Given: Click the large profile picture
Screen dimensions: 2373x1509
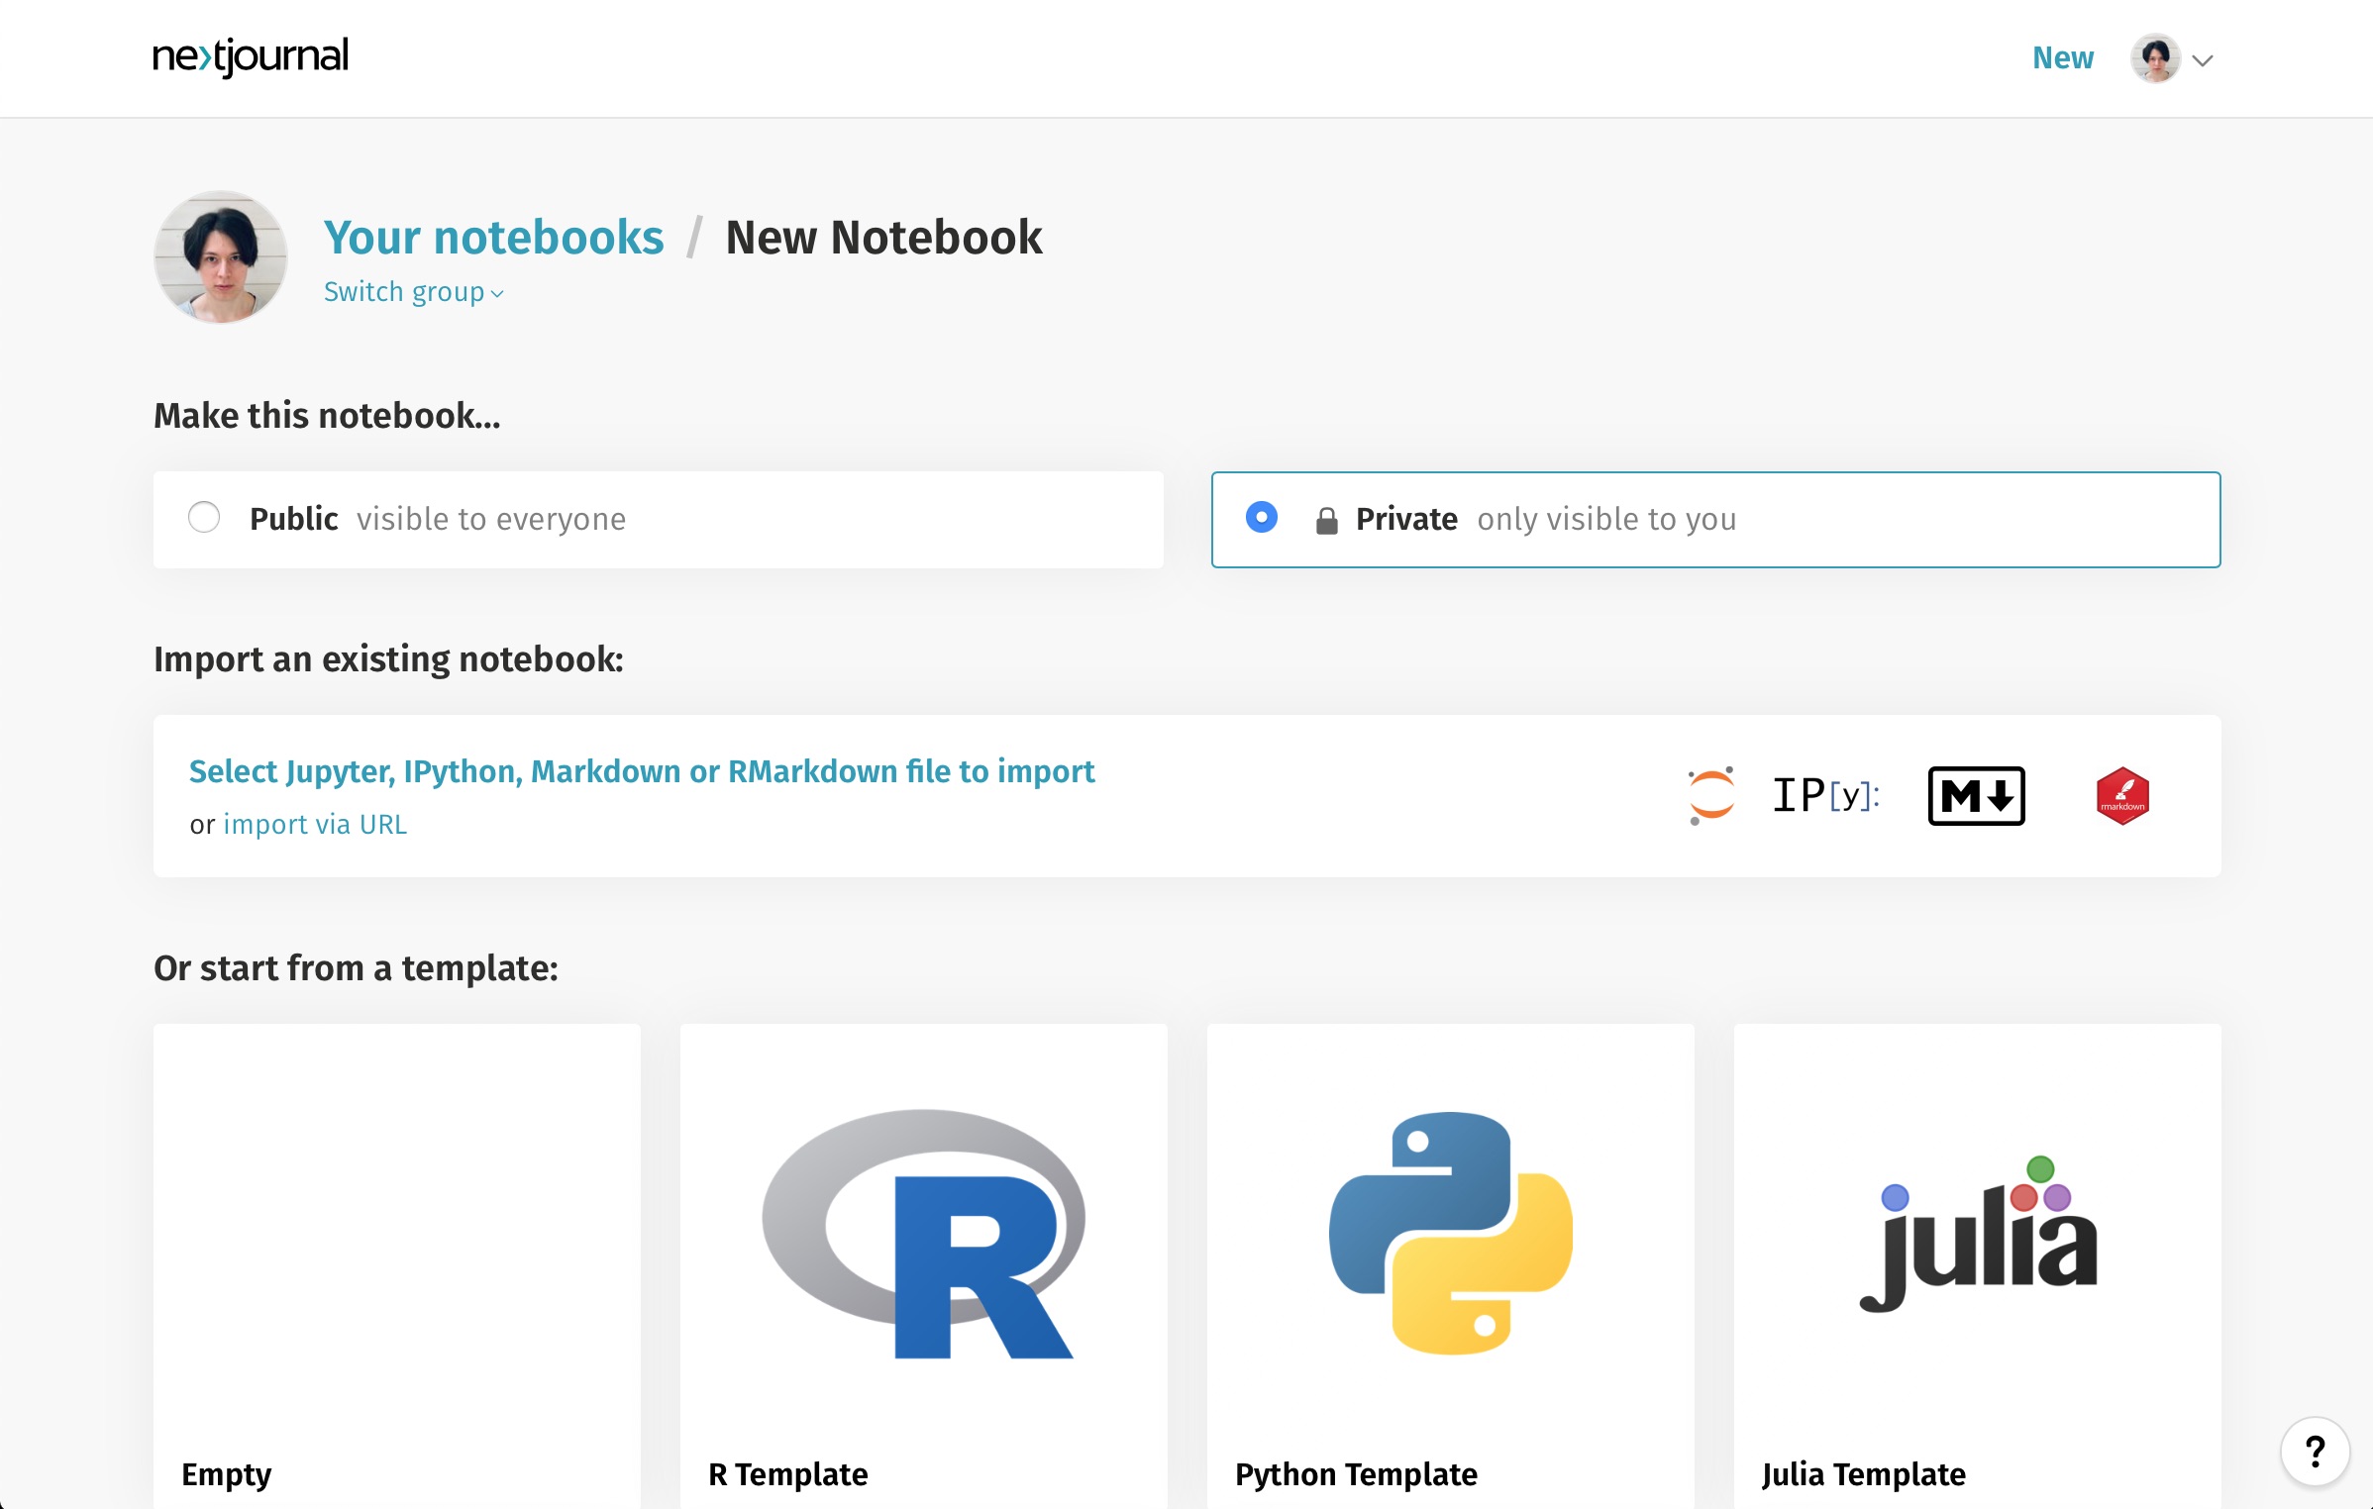Looking at the screenshot, I should tap(221, 257).
